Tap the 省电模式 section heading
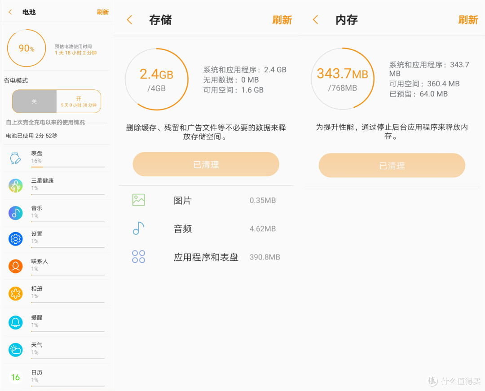Image resolution: width=485 pixels, height=391 pixels. click(16, 81)
